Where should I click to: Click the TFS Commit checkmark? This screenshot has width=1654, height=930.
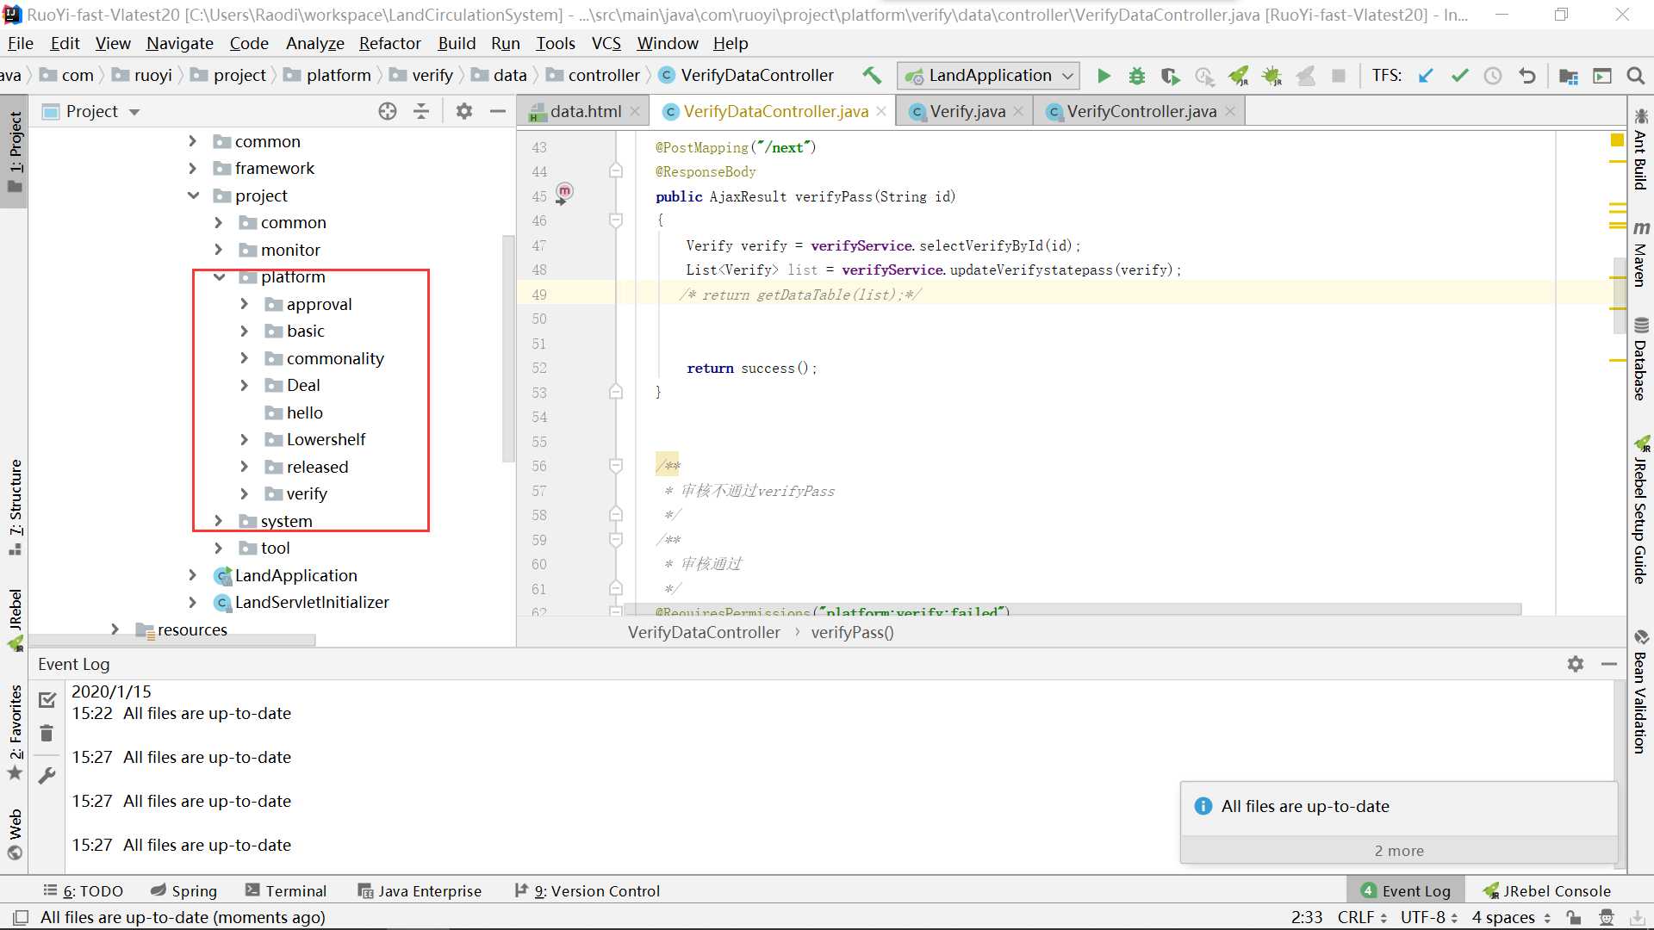tap(1459, 76)
